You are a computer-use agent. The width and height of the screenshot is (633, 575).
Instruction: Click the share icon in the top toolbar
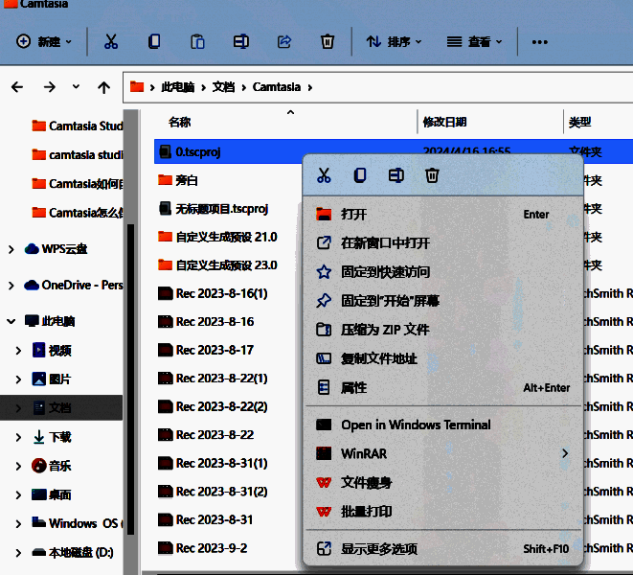point(283,42)
